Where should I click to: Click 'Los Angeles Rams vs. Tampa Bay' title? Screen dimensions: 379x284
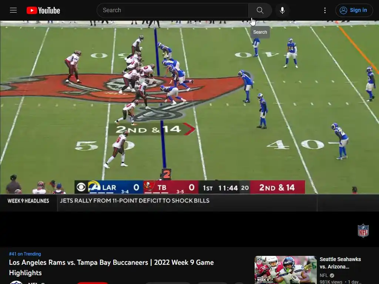pos(111,267)
